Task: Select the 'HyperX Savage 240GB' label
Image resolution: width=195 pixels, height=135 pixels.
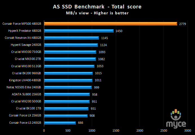Action: [x=26, y=45]
